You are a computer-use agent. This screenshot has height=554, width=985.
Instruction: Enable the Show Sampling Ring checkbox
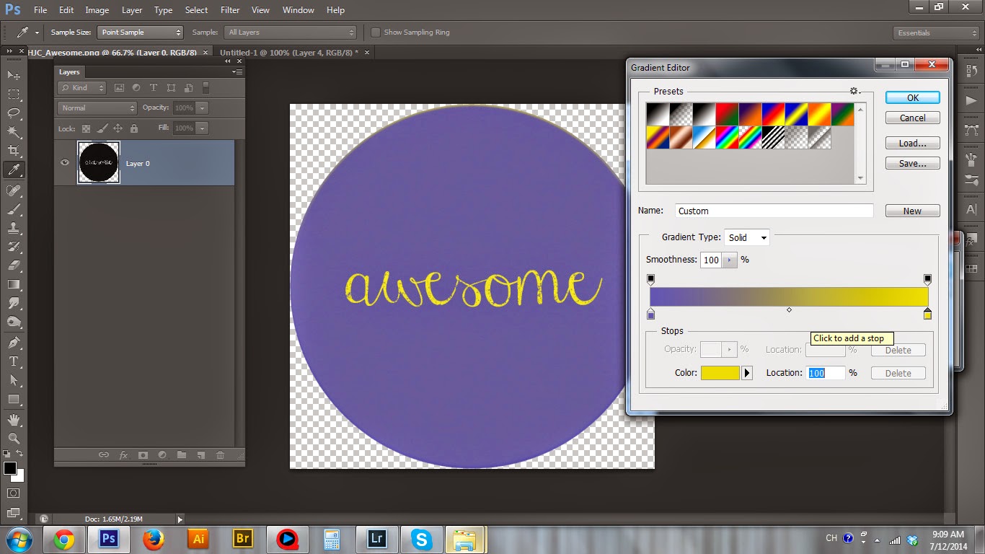[376, 32]
